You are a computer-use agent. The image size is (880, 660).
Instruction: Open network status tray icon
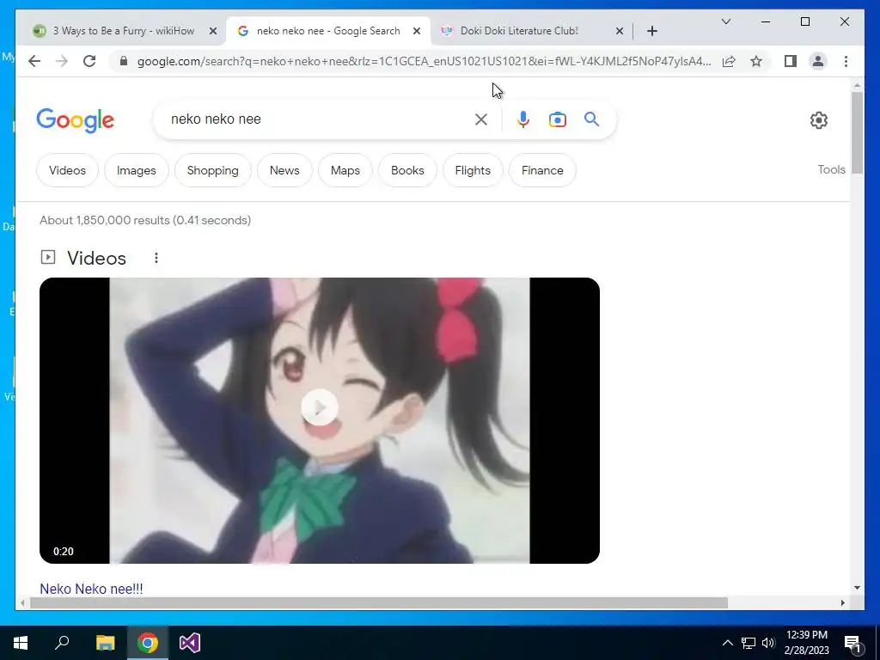tap(749, 643)
